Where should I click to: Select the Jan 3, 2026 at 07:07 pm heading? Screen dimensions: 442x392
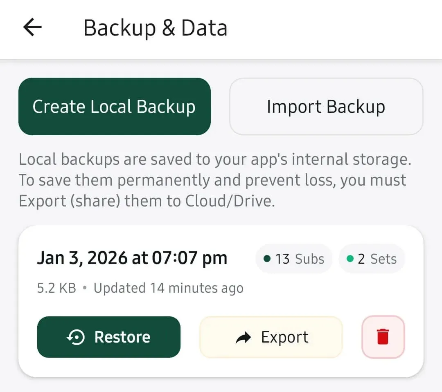pyautogui.click(x=132, y=258)
